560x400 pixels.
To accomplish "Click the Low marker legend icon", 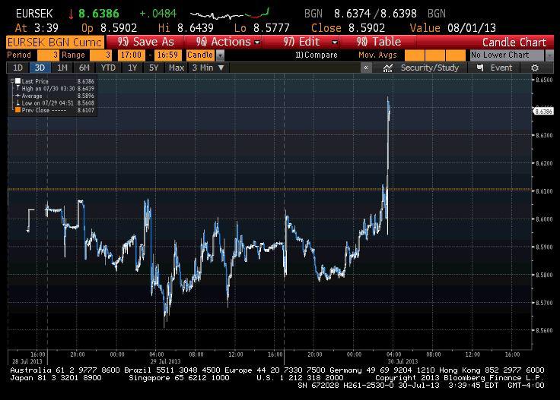I will tap(17, 103).
